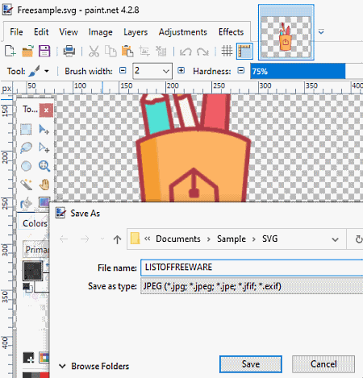Viewport: 363px width, 378px height.
Task: Open the Edit menu
Action: (x=41, y=32)
